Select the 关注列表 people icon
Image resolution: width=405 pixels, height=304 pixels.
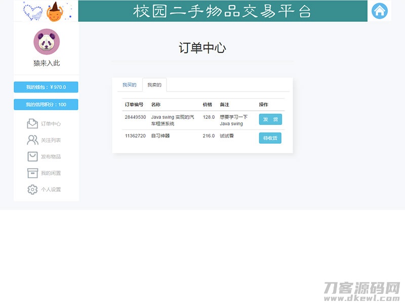click(32, 140)
